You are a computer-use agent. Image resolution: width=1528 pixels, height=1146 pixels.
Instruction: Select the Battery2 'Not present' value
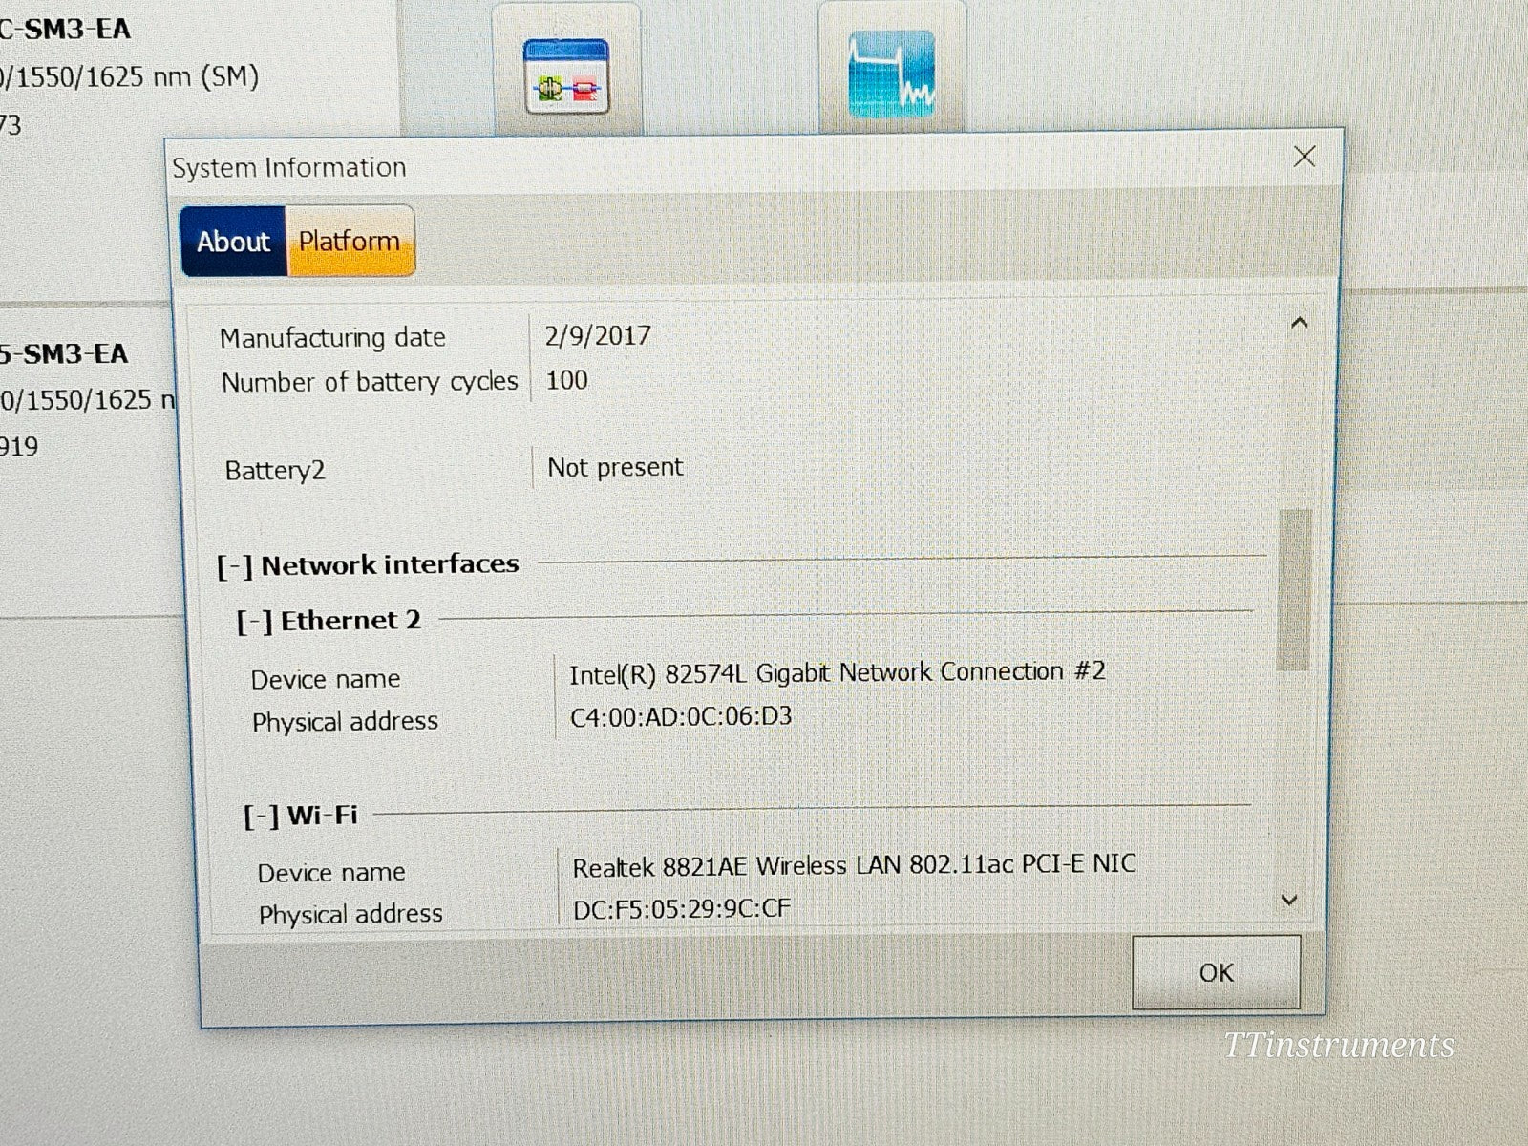615,467
